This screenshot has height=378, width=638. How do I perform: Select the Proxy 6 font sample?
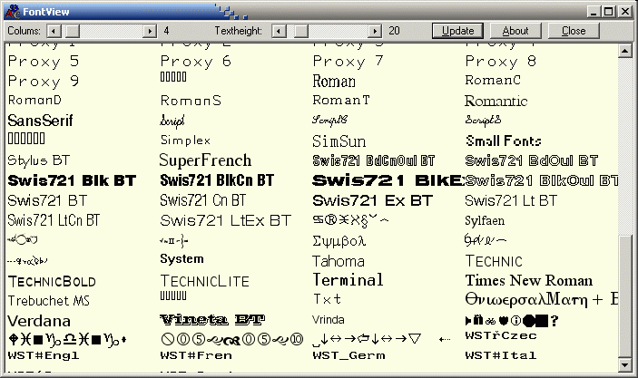[x=196, y=62]
